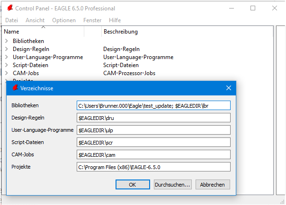The height and width of the screenshot is (205, 286).
Task: Click the User-Language-Programme path field
Action: 153,130
